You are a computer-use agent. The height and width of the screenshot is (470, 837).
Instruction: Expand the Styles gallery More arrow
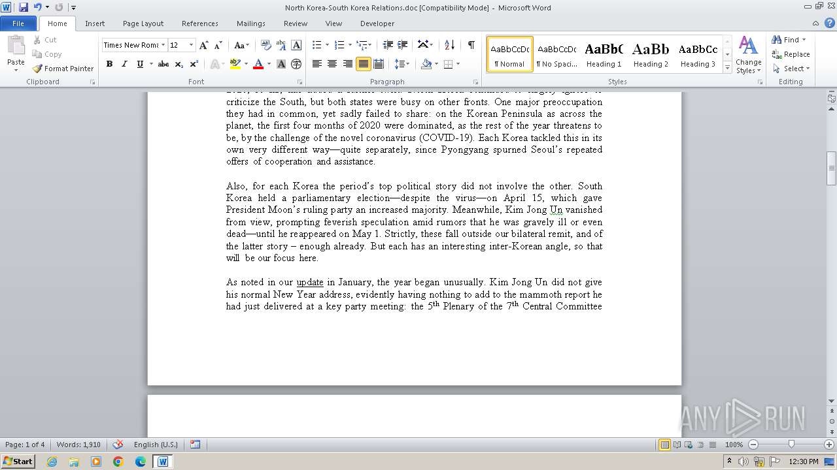point(727,67)
